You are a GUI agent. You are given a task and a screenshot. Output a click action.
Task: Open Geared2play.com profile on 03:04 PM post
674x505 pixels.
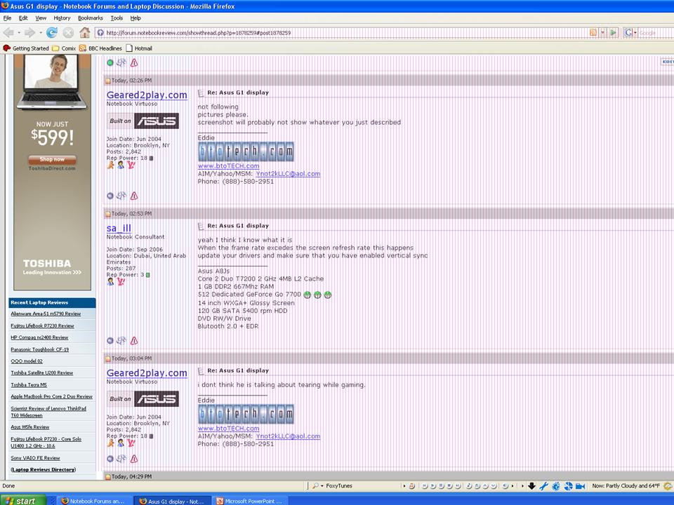click(x=147, y=372)
